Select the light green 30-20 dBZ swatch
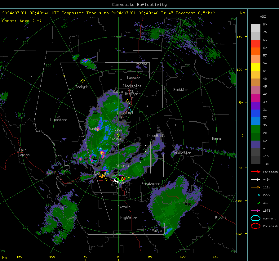Screen dimensions: 279x261 point(255,129)
